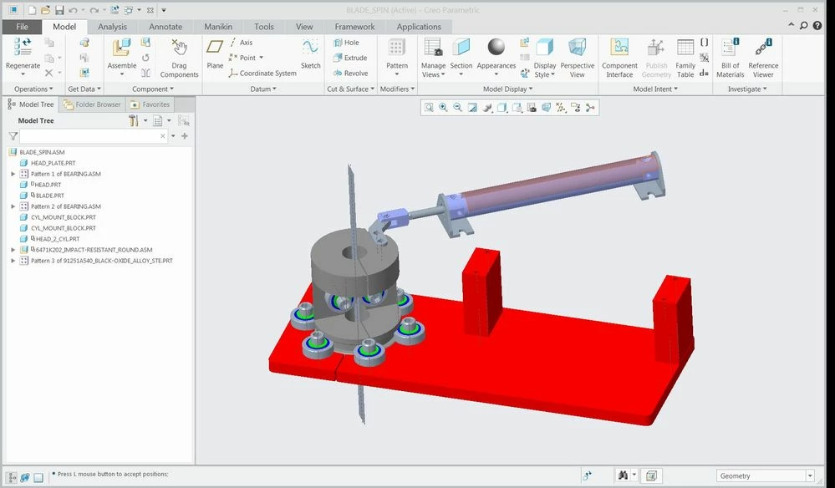
Task: Expand Pattern 2 of BEARING.ASM
Action: (x=13, y=206)
